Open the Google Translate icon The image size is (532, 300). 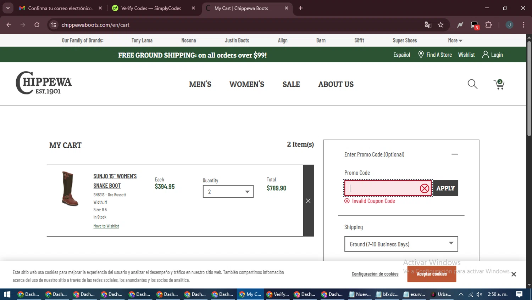428,25
